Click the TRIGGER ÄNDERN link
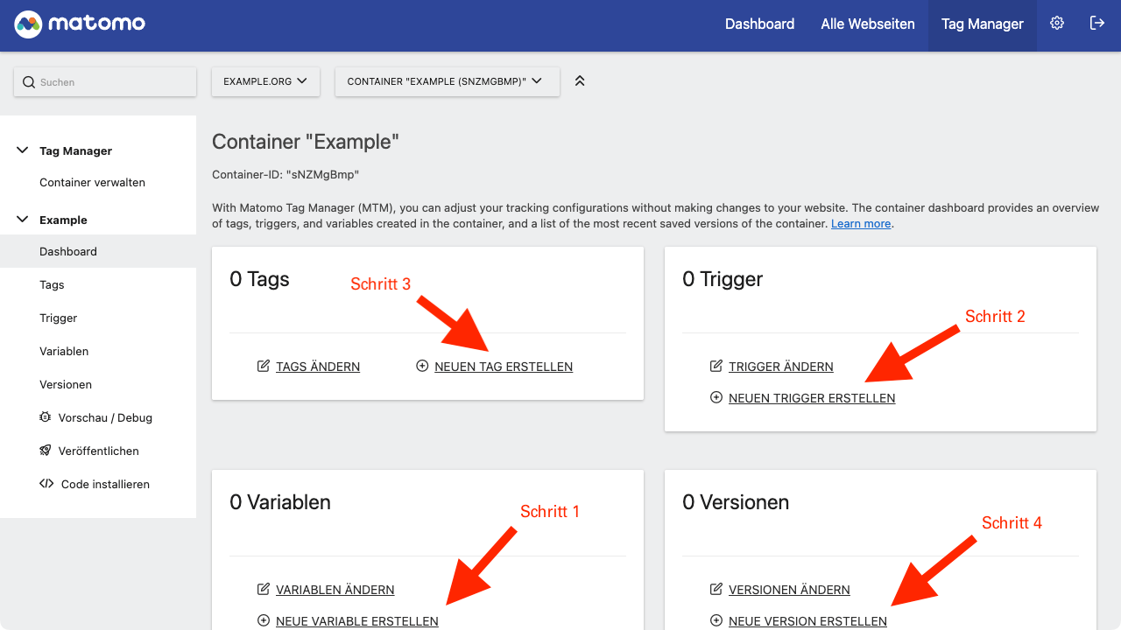The image size is (1121, 630). coord(781,367)
